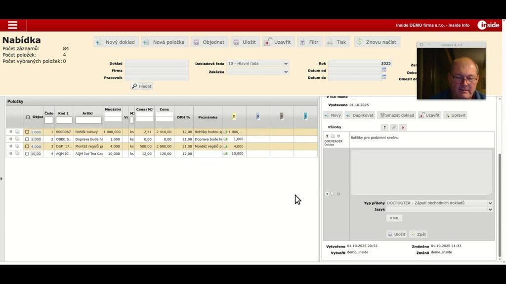Image resolution: width=506 pixels, height=284 pixels.
Task: Click the yellow C column header icon
Action: click(x=234, y=117)
